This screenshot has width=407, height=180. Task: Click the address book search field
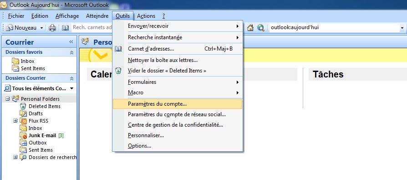(92, 27)
